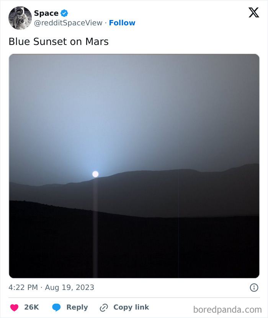Viewport: 268px width, 318px height.
Task: Click the heart icon to like the post
Action: coord(14,307)
